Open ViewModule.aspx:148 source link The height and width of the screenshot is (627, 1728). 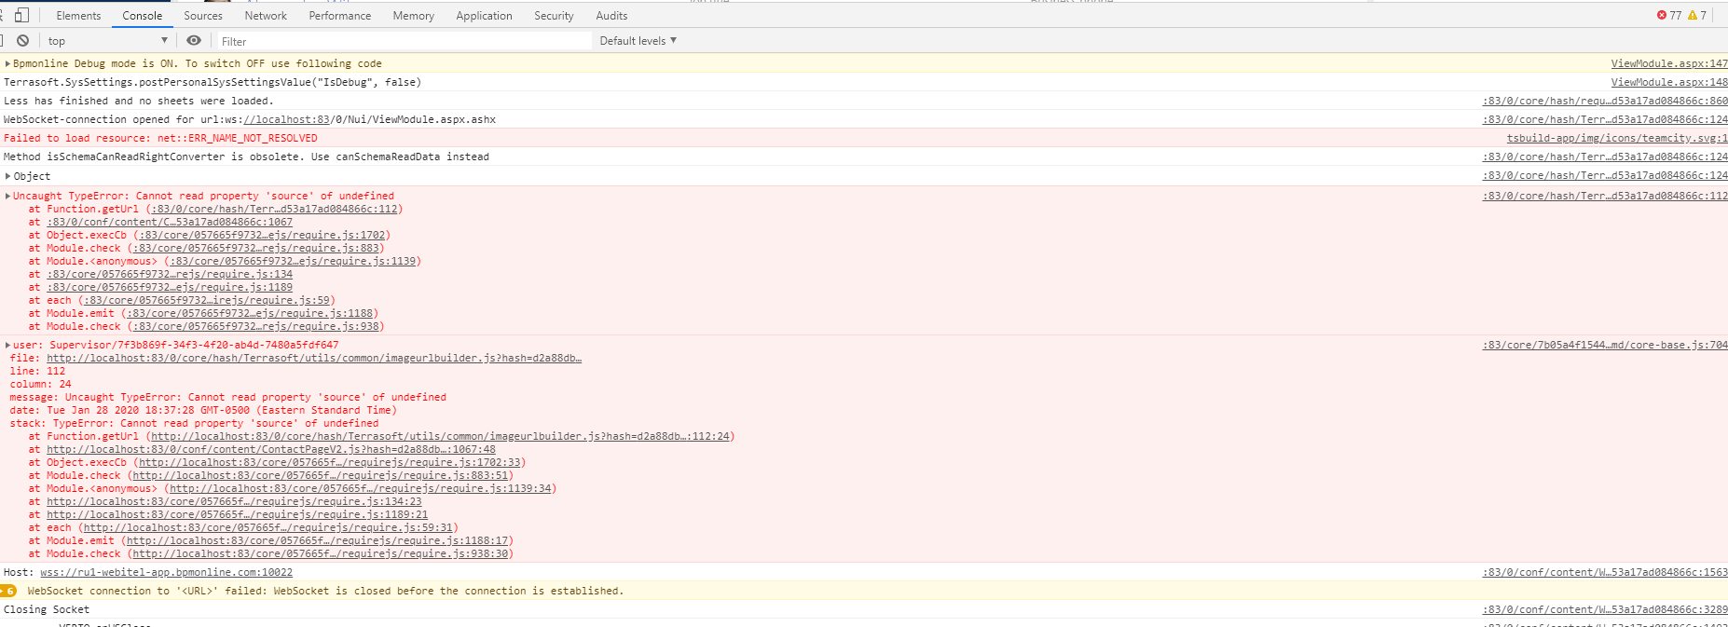tap(1669, 82)
